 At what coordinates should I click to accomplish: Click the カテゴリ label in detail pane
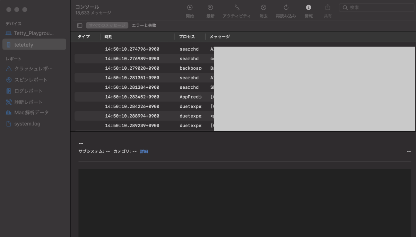tap(122, 151)
